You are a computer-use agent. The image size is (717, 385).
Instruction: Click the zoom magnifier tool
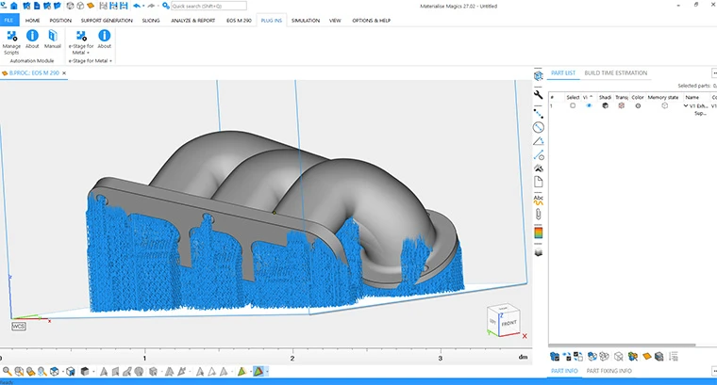(7, 371)
